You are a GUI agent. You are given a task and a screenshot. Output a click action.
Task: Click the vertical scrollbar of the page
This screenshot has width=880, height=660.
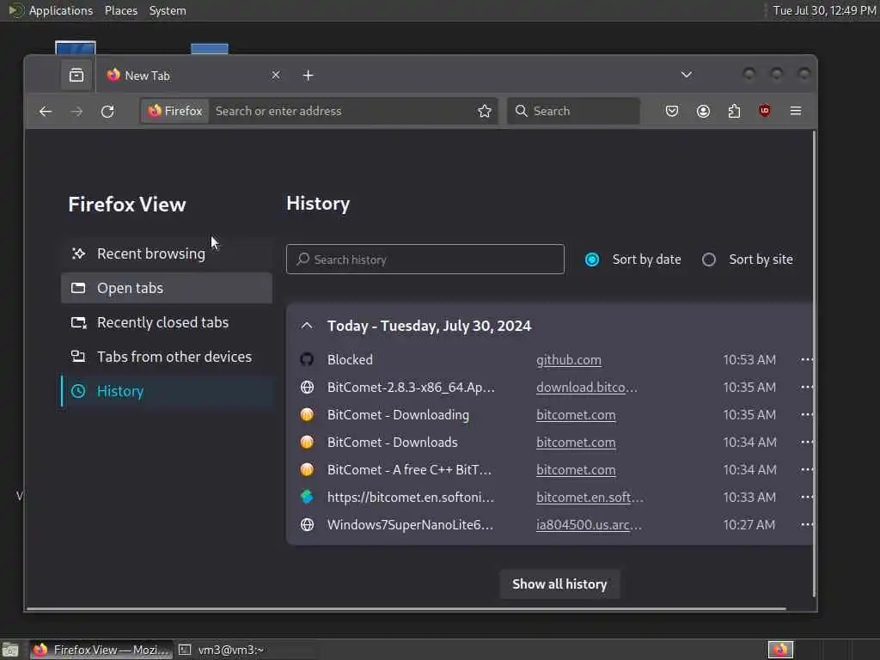coord(814,364)
